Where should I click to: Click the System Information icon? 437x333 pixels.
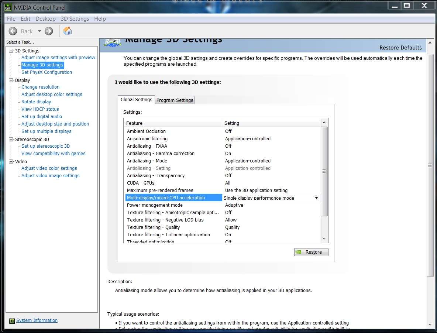coord(12,321)
